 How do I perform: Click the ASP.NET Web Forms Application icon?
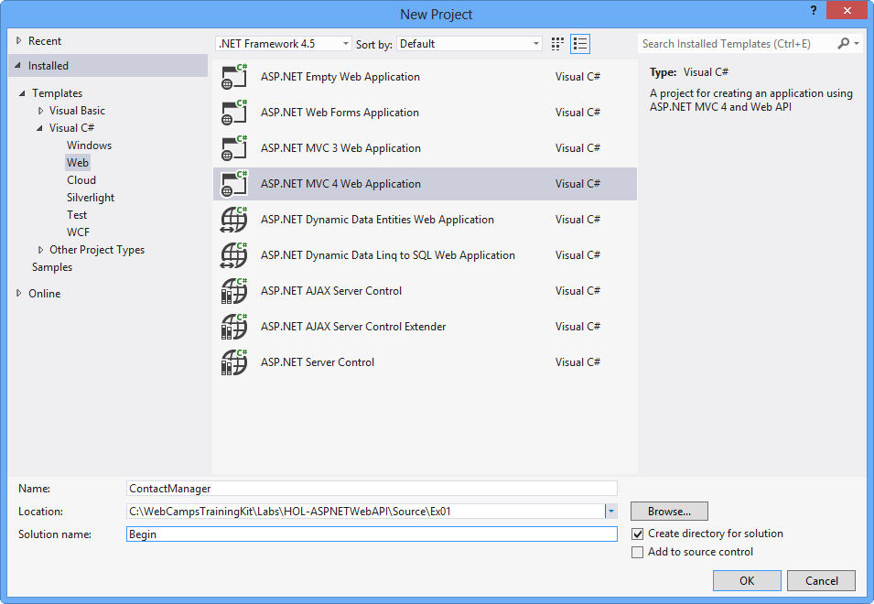[x=233, y=112]
